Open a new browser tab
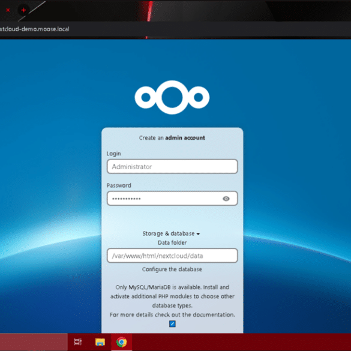The image size is (351, 351). pos(23,10)
